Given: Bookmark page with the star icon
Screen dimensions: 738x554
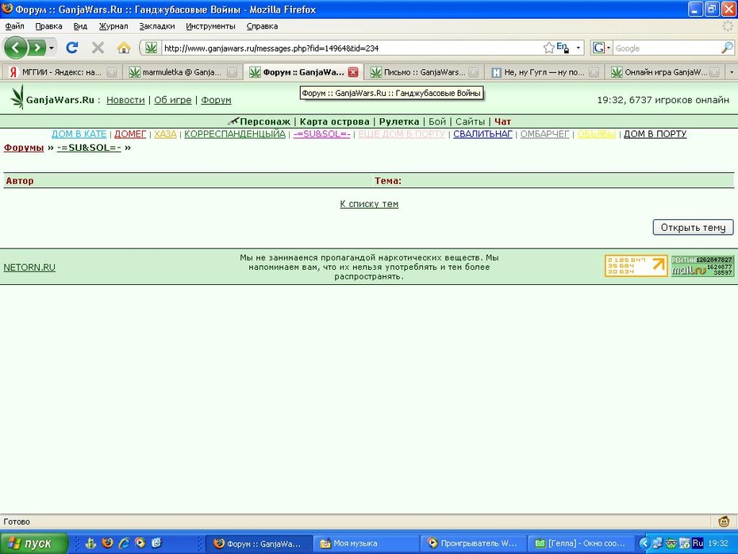Looking at the screenshot, I should [x=548, y=48].
